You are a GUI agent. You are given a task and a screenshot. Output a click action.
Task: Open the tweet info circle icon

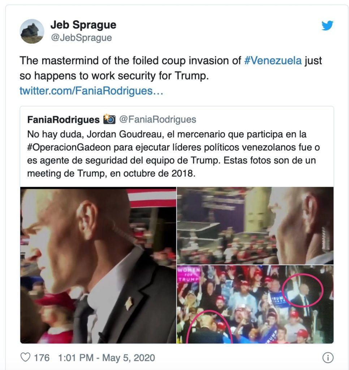[x=328, y=357]
